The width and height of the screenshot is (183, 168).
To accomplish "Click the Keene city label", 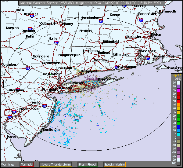I will click(115, 15).
